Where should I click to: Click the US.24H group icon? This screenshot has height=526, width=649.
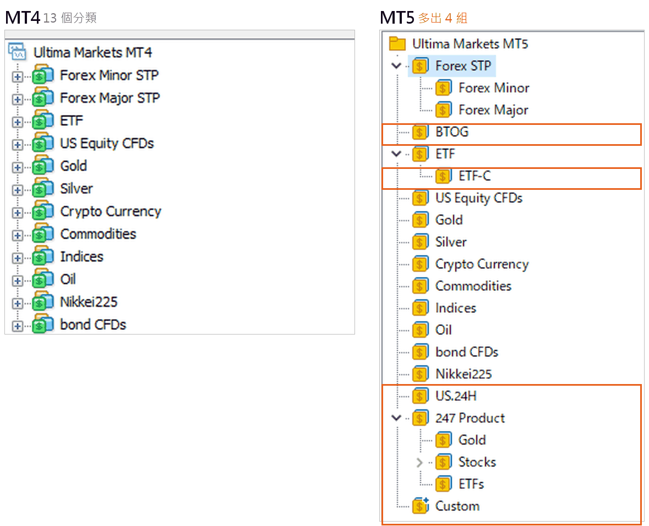pos(420,396)
